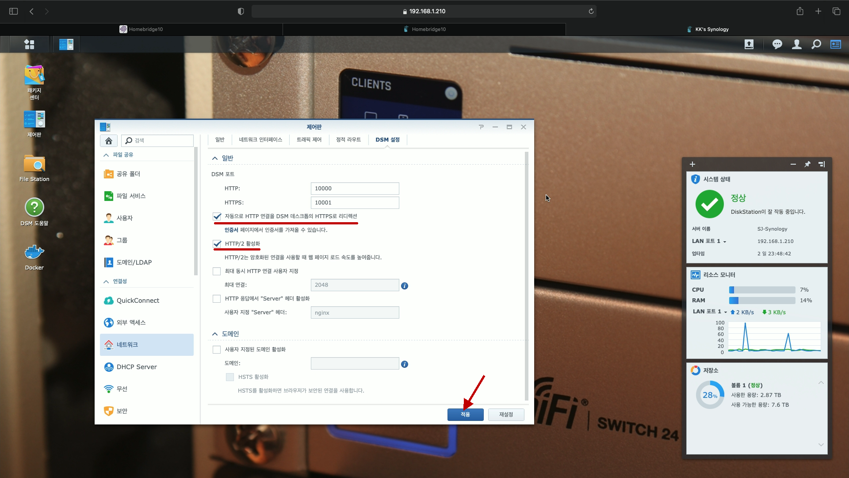This screenshot has height=478, width=849.
Task: Open the DSM main menu icon
Action: point(29,44)
